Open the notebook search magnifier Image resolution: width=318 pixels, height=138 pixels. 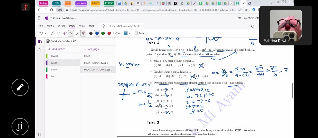40,49
